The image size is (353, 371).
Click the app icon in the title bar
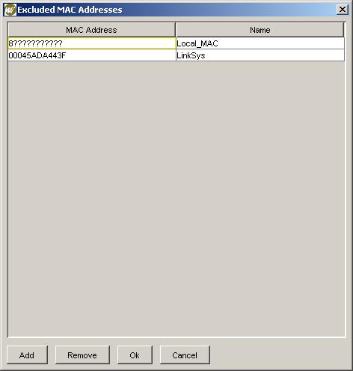tap(10, 10)
